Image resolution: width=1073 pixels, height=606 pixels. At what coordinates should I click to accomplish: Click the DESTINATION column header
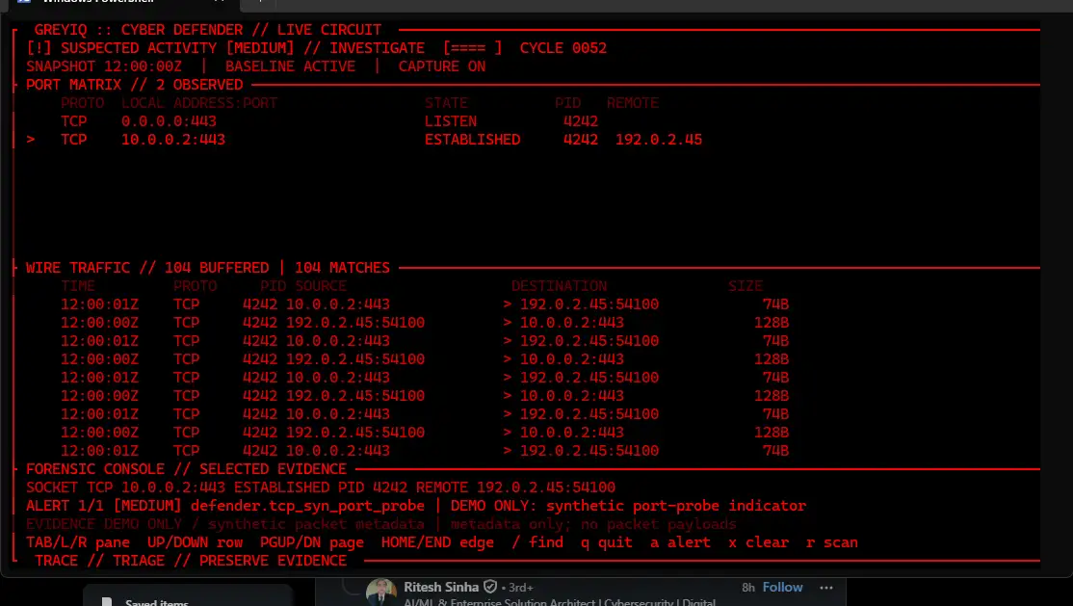click(559, 286)
